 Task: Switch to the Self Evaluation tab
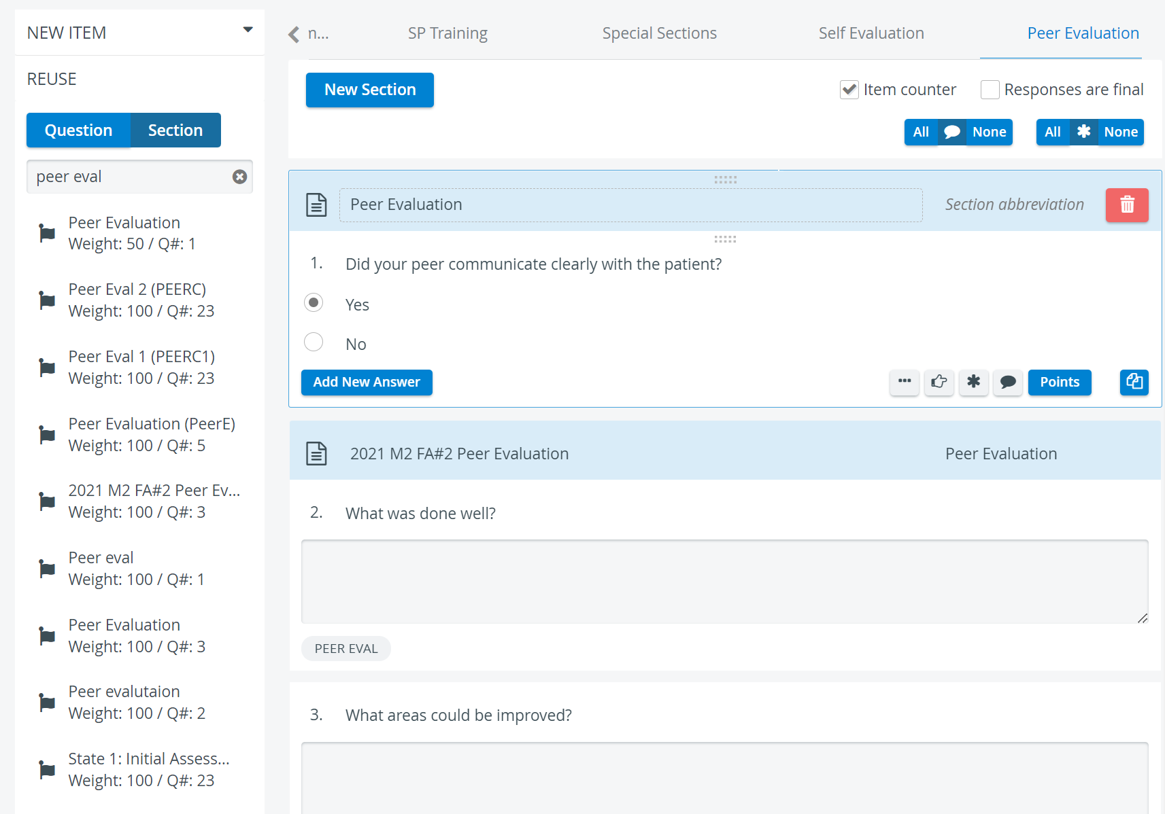click(871, 33)
